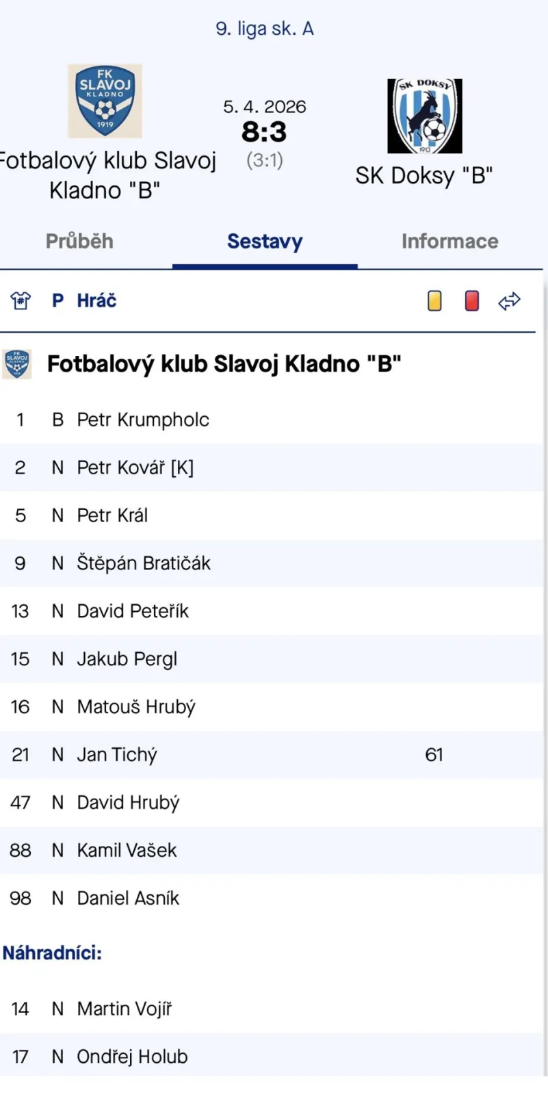Click the 8:3 final score
The width and height of the screenshot is (548, 1095).
coord(264,131)
